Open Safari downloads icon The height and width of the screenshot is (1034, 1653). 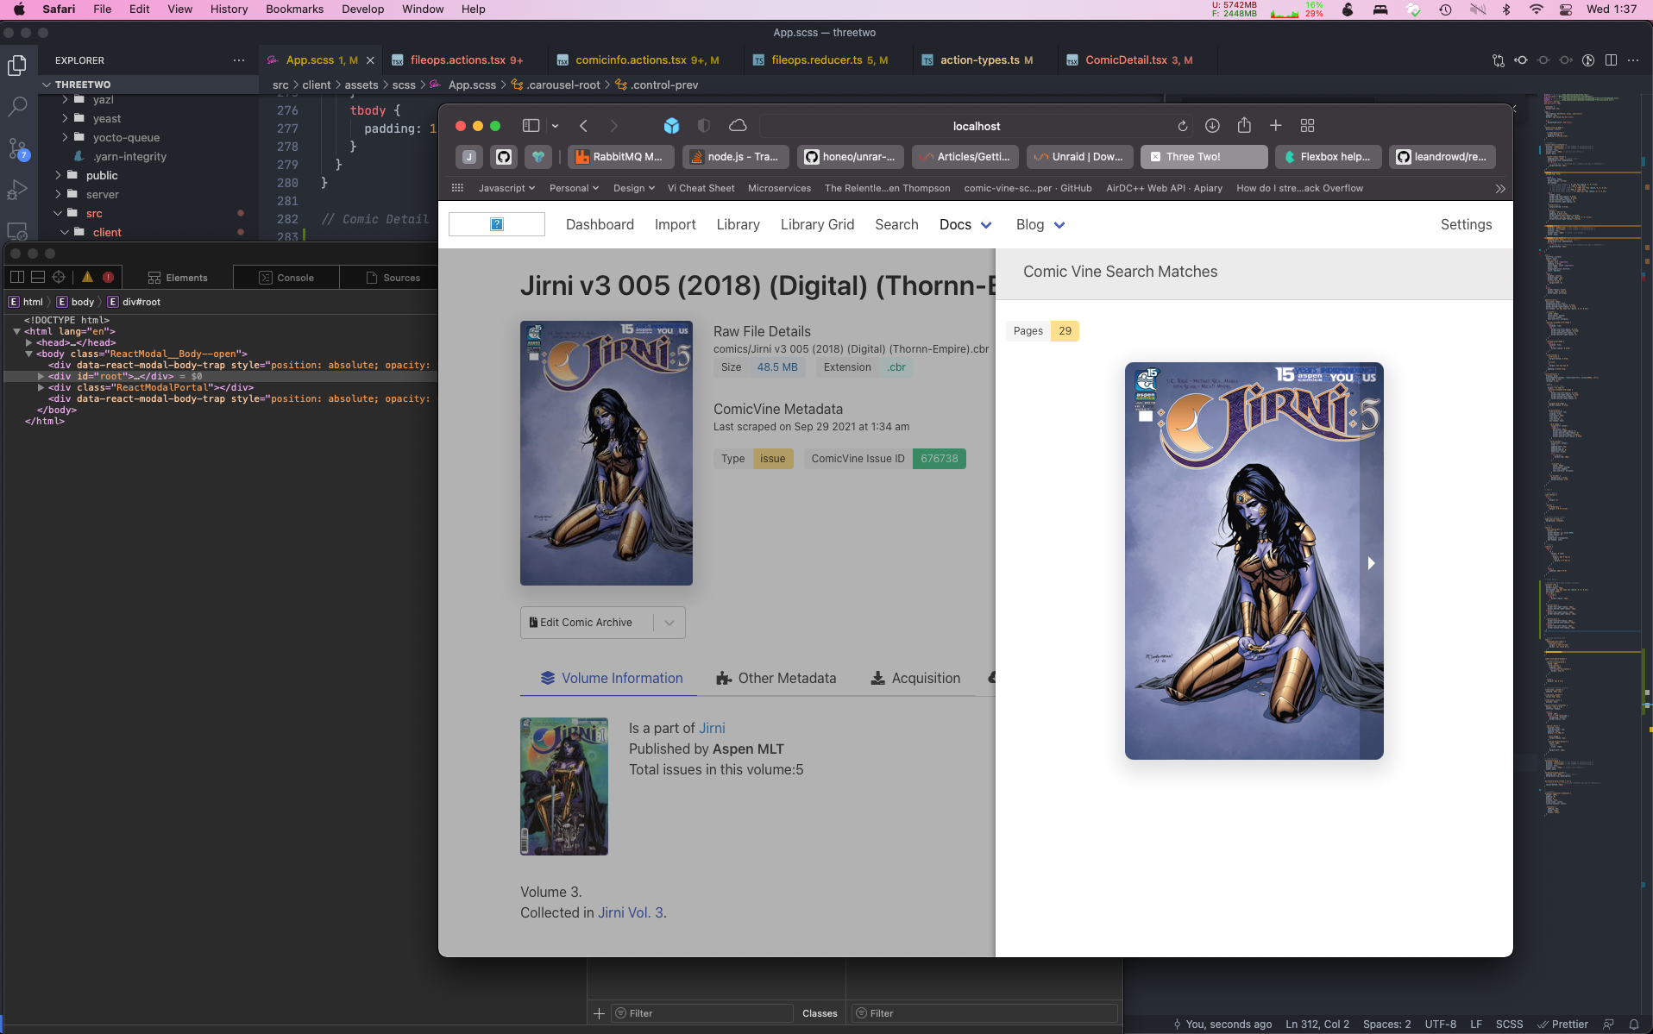[1212, 126]
